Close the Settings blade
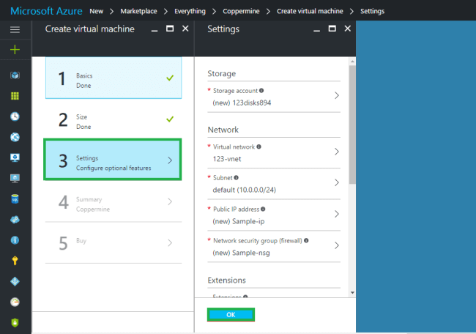 coord(348,29)
